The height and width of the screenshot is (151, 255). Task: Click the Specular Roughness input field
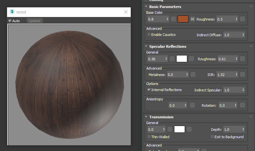click(x=226, y=59)
